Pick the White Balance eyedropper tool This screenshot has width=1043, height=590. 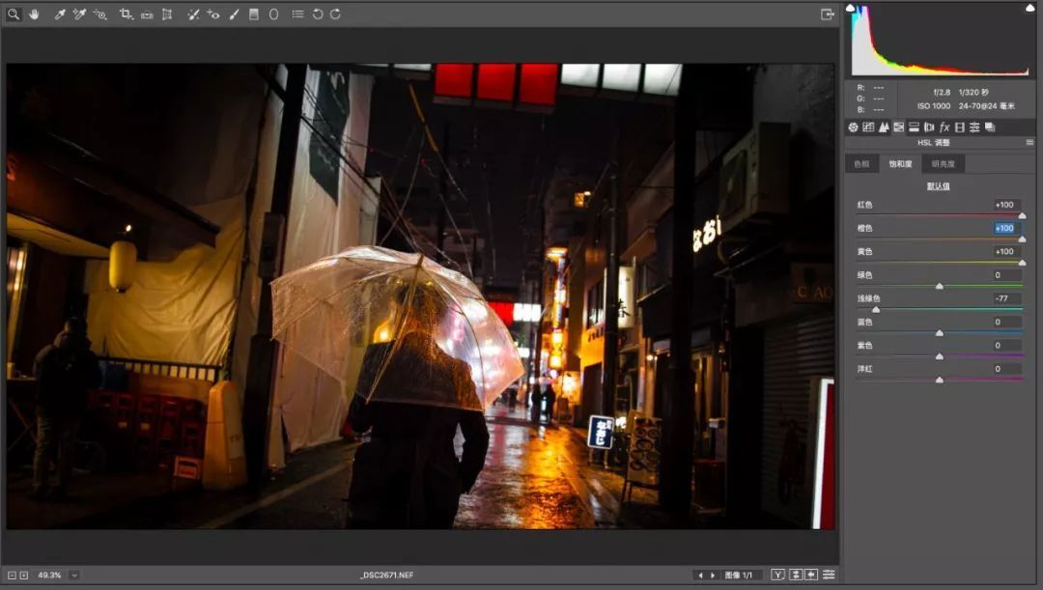(59, 14)
